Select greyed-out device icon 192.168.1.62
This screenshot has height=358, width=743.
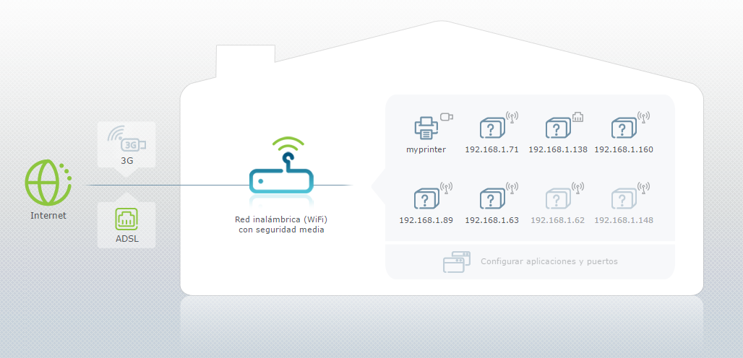coord(557,198)
